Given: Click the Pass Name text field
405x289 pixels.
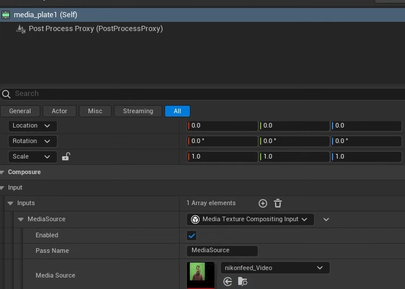Looking at the screenshot, I should click(222, 251).
